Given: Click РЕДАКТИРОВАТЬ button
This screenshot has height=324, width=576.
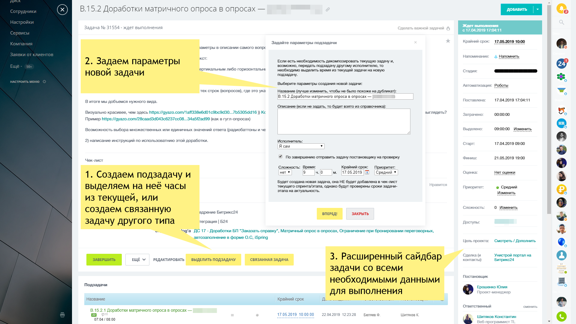Looking at the screenshot, I should [x=169, y=260].
